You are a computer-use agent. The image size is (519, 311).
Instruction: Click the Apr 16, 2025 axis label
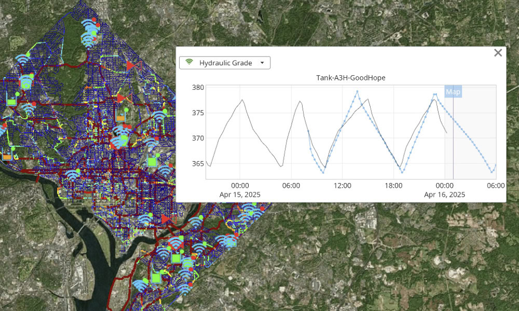click(444, 194)
